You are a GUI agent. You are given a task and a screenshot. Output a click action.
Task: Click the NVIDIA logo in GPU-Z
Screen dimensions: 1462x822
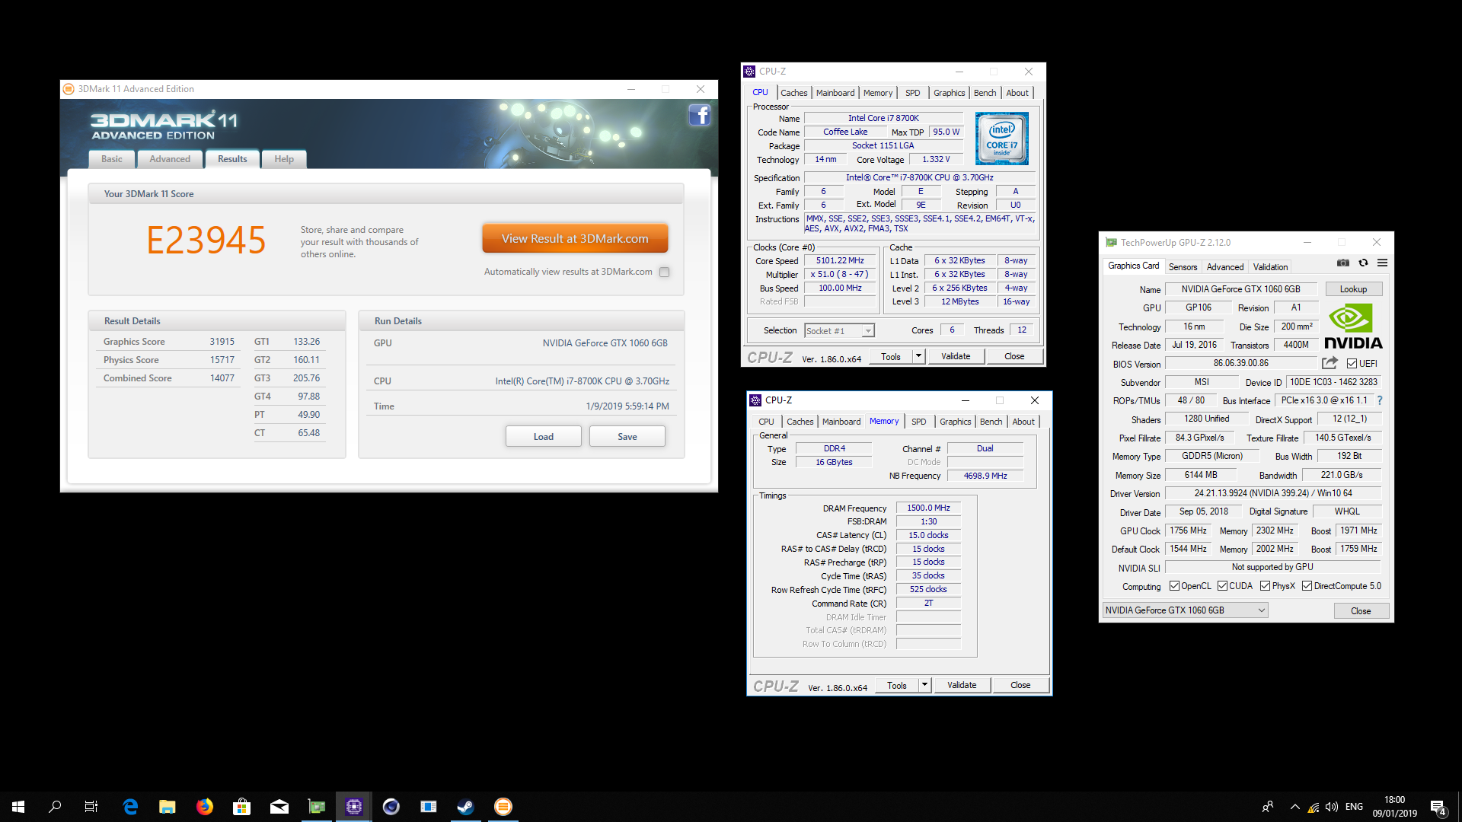[1353, 327]
